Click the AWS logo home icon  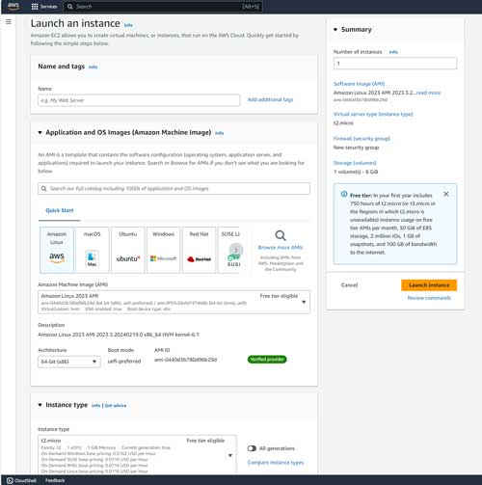tap(13, 6)
